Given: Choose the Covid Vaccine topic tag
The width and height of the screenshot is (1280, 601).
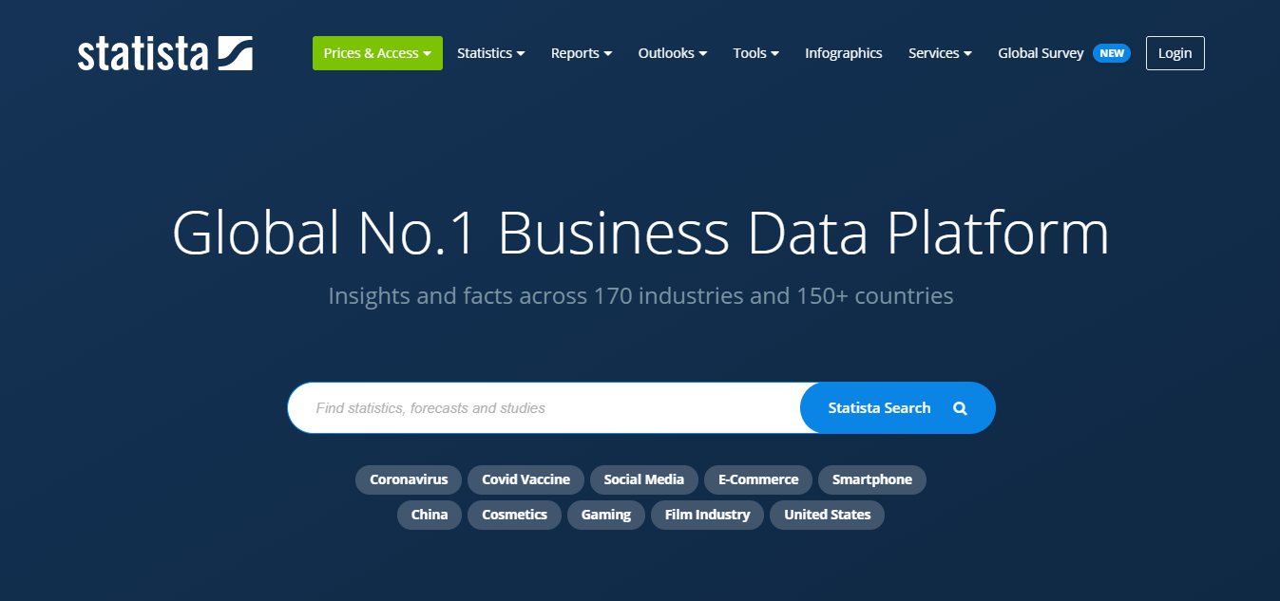Looking at the screenshot, I should (x=525, y=479).
